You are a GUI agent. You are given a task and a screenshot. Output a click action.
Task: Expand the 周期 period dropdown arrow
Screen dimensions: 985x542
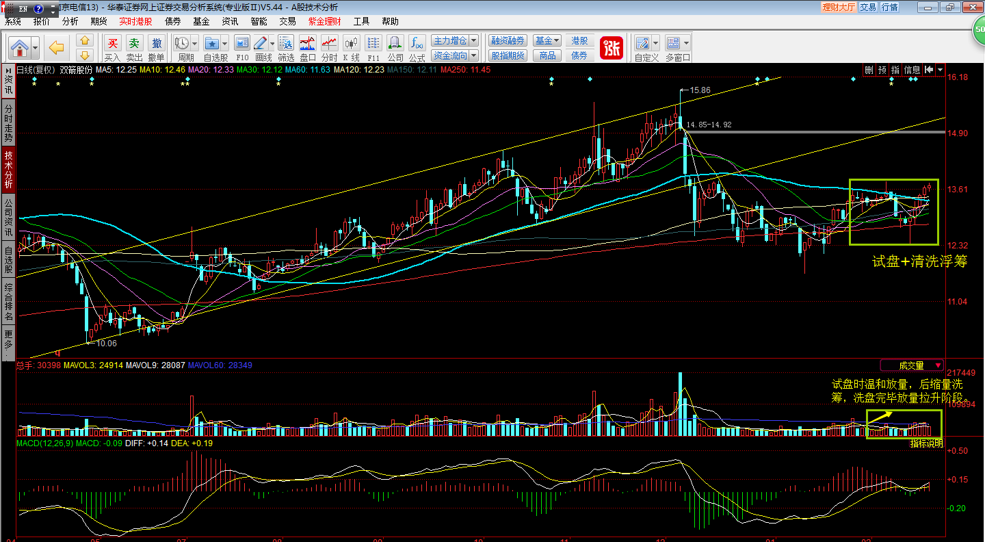[x=194, y=43]
